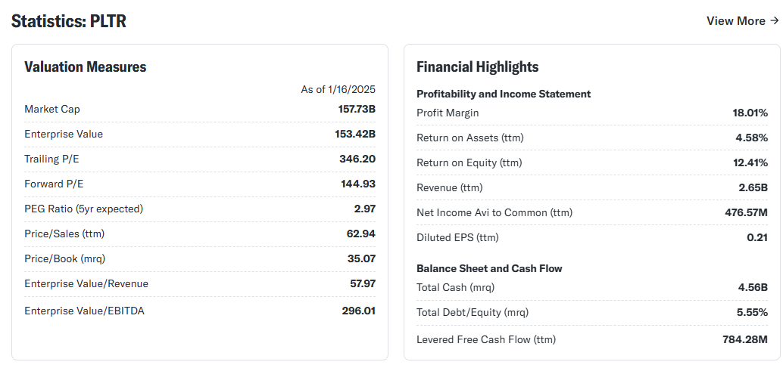
Task: Select the 2.65B revenue value
Action: [x=754, y=188]
